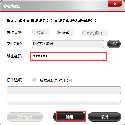Click the 解密成功后打开文件 label text
The image size is (125, 125).
pos(56,81)
